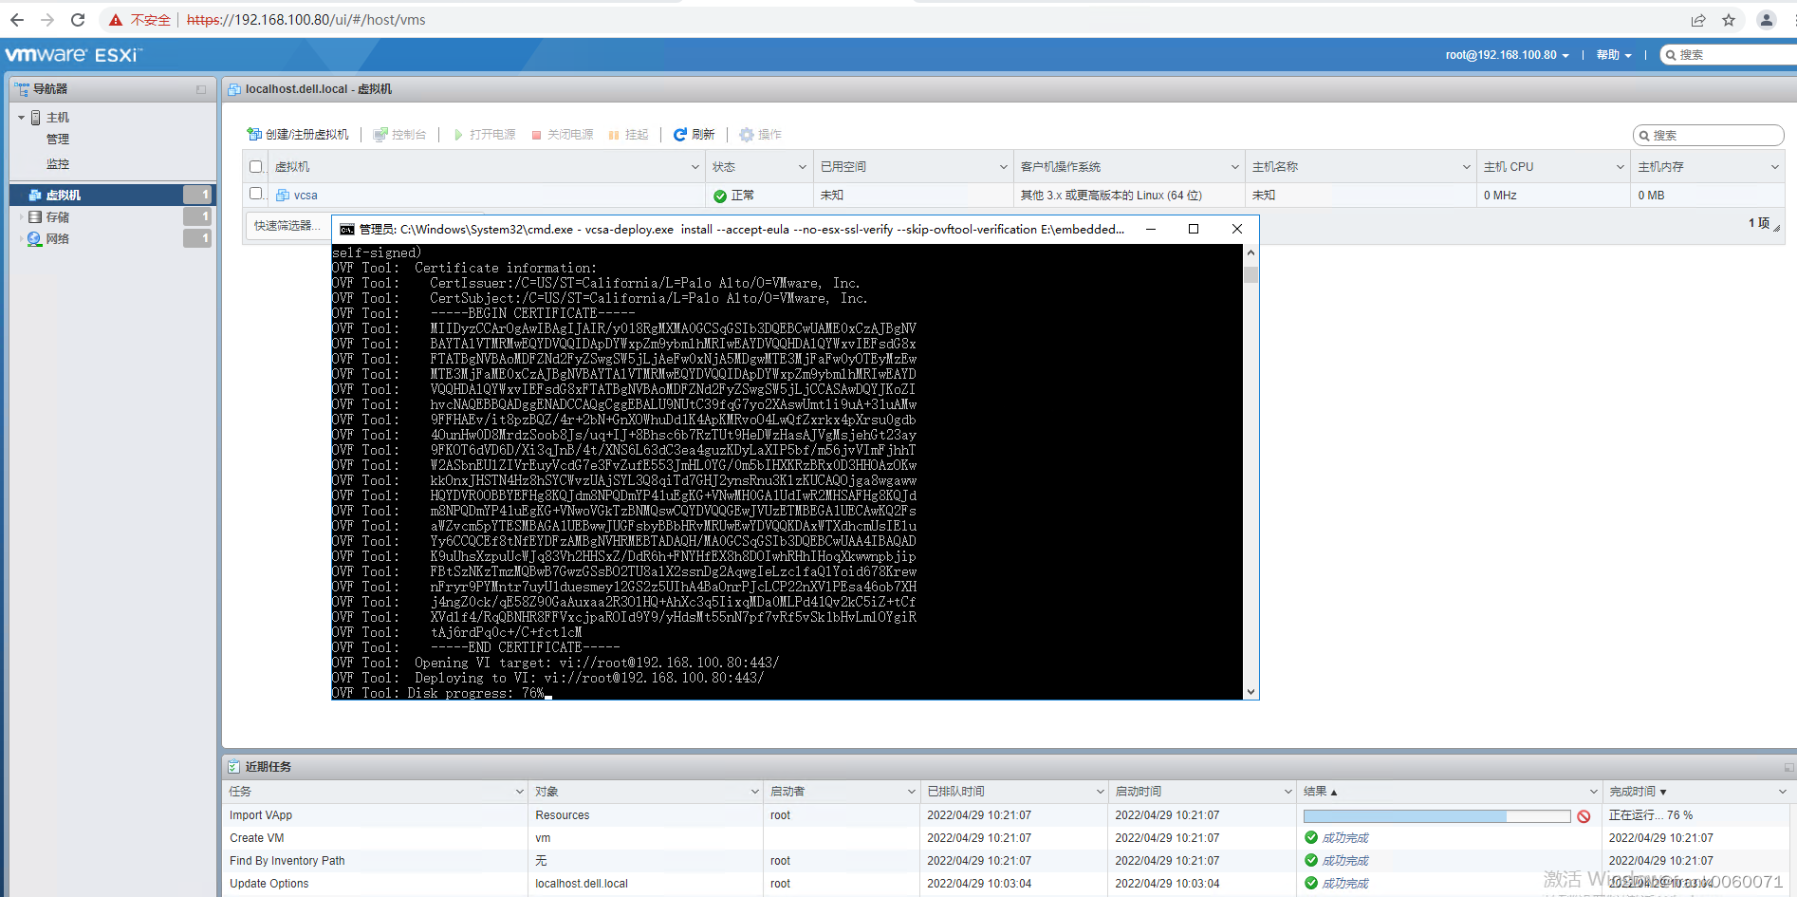Viewport: 1797px width, 897px height.
Task: Click the Import VApp progress bar
Action: [x=1436, y=814]
